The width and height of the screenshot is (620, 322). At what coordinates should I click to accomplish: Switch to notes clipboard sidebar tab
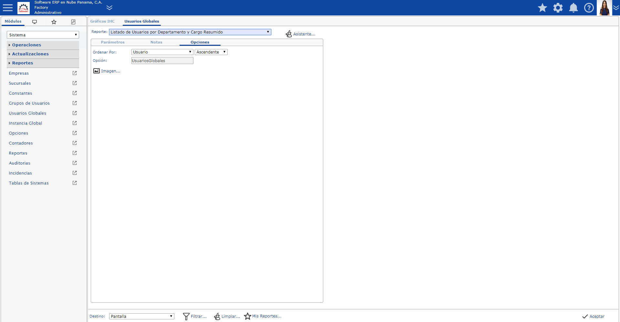pyautogui.click(x=73, y=22)
